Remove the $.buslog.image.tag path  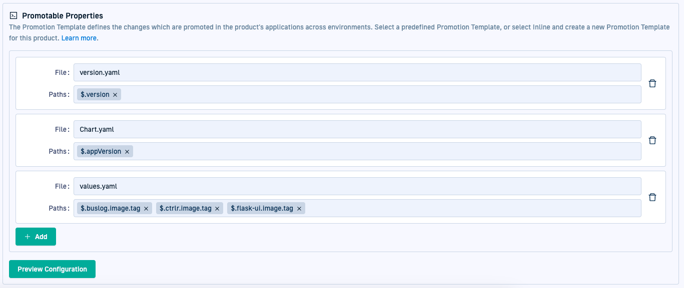[x=146, y=209]
